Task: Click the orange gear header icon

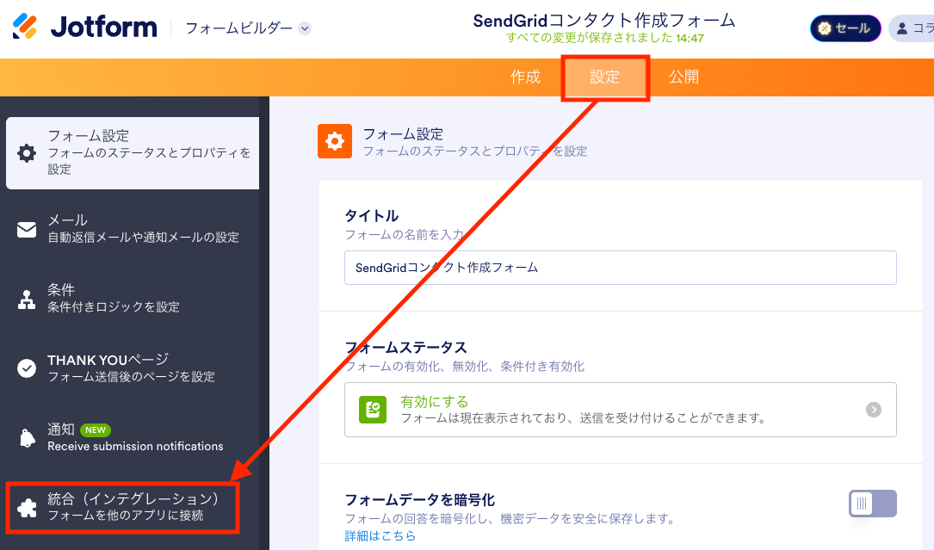Action: 335,141
